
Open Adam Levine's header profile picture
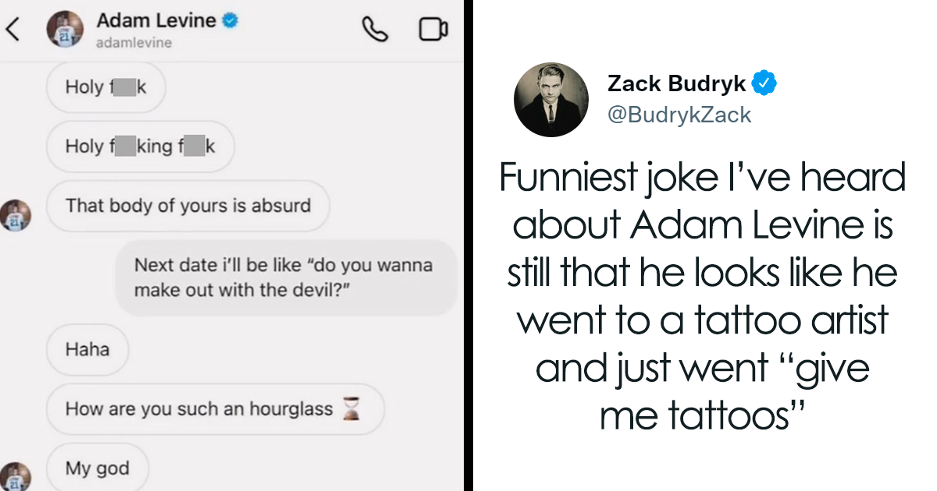[x=65, y=30]
